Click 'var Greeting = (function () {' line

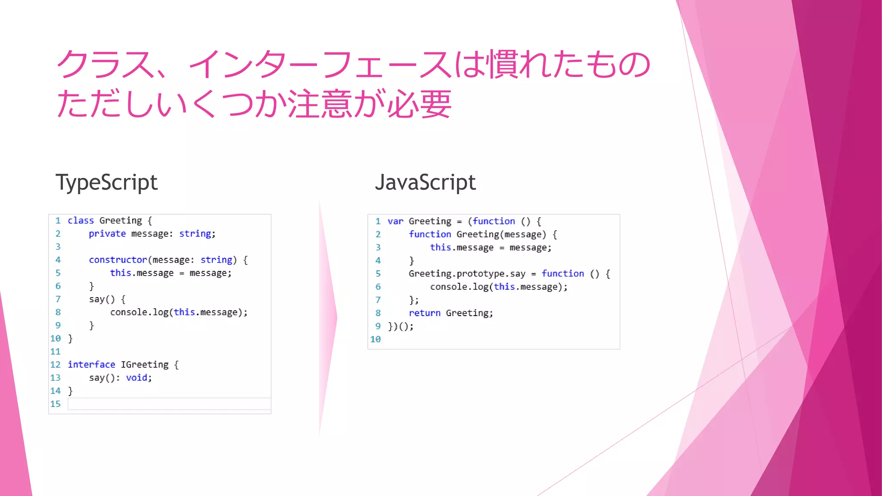pyautogui.click(x=464, y=221)
